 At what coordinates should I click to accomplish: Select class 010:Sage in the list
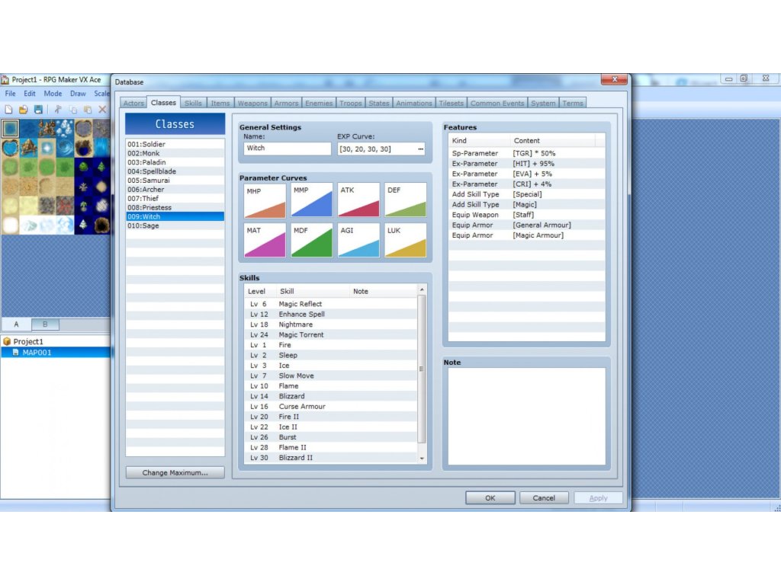pos(175,225)
